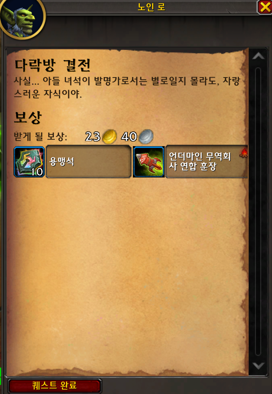Close the quest window with X
Image resolution: width=272 pixels, height=394 pixels.
[x=265, y=8]
